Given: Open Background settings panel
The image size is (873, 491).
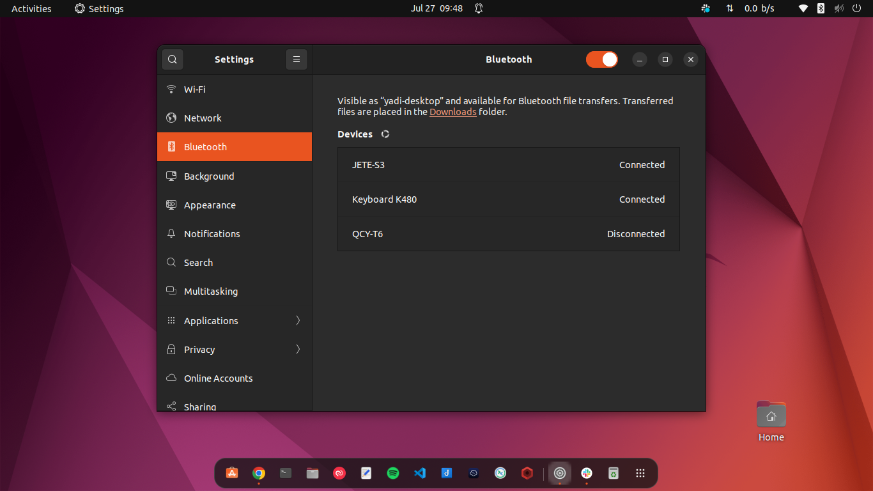Looking at the screenshot, I should (x=235, y=176).
